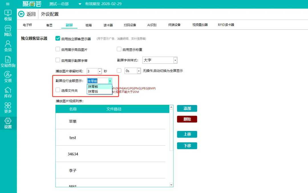Select the 副屏 tab
The image size is (308, 193).
[69, 25]
